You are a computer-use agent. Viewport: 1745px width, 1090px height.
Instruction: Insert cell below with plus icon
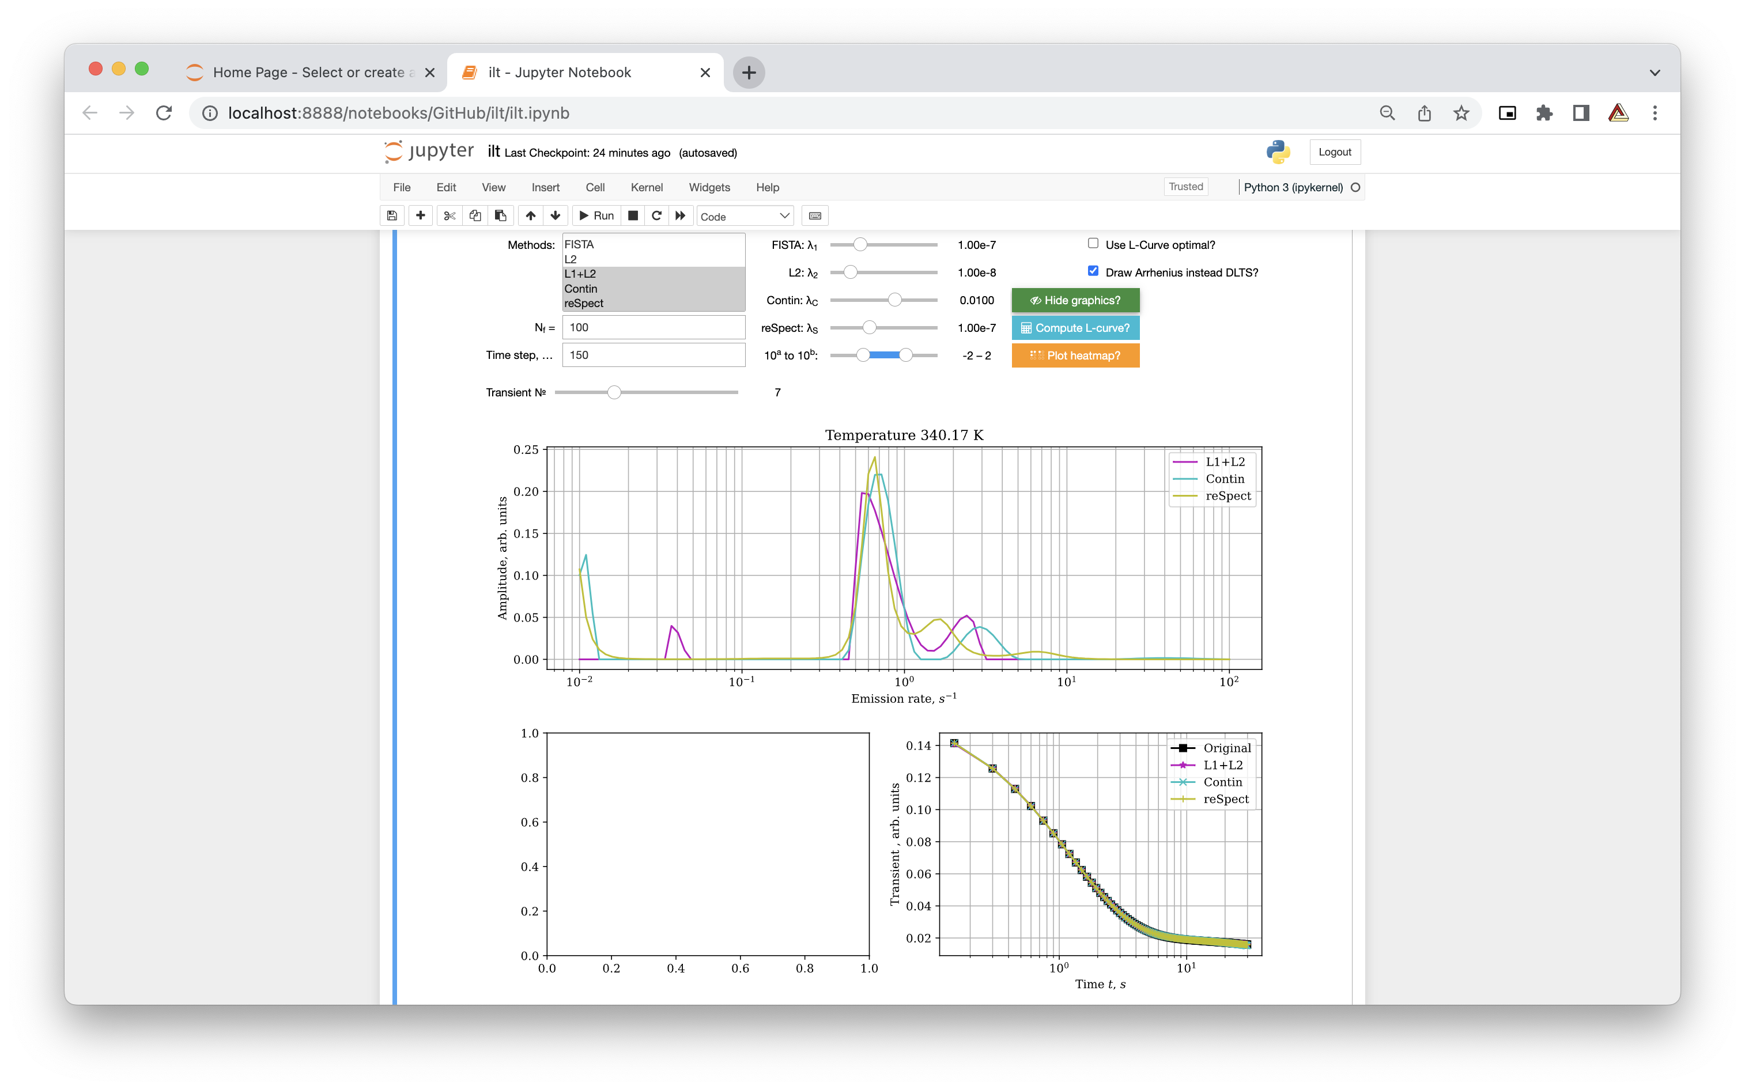click(420, 215)
